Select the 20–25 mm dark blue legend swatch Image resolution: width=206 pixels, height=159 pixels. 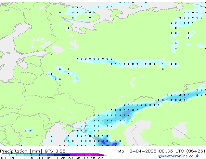58,155
